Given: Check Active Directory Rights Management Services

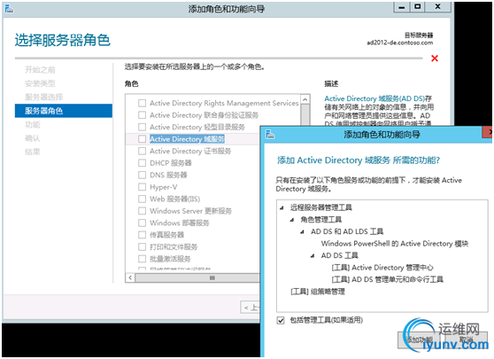Looking at the screenshot, I should click(x=142, y=103).
